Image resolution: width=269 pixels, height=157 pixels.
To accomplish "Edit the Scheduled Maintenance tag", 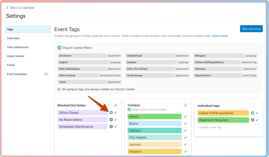I will (116, 127).
